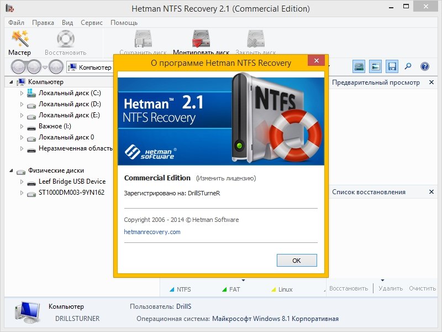
Task: Click the Компьютер address bar field
Action: click(90, 67)
